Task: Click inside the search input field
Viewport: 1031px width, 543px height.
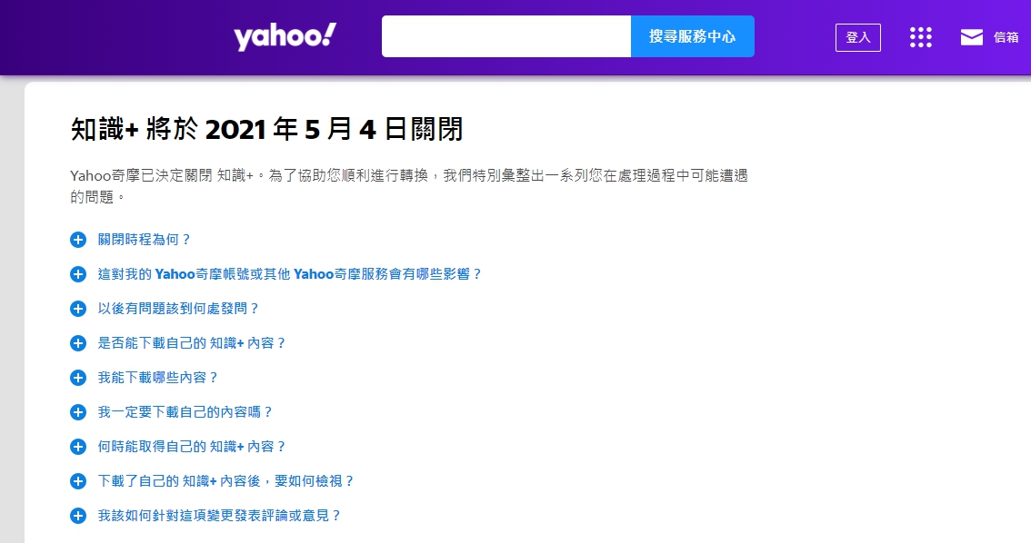Action: [505, 36]
